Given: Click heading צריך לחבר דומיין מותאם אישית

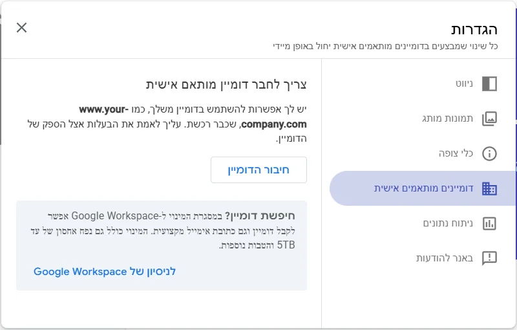Looking at the screenshot, I should 226,85.
